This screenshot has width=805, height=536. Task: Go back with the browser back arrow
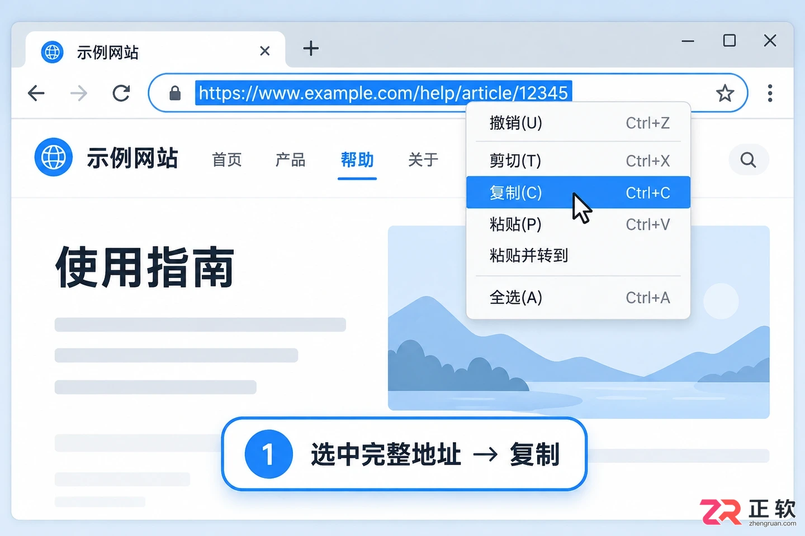click(x=36, y=93)
